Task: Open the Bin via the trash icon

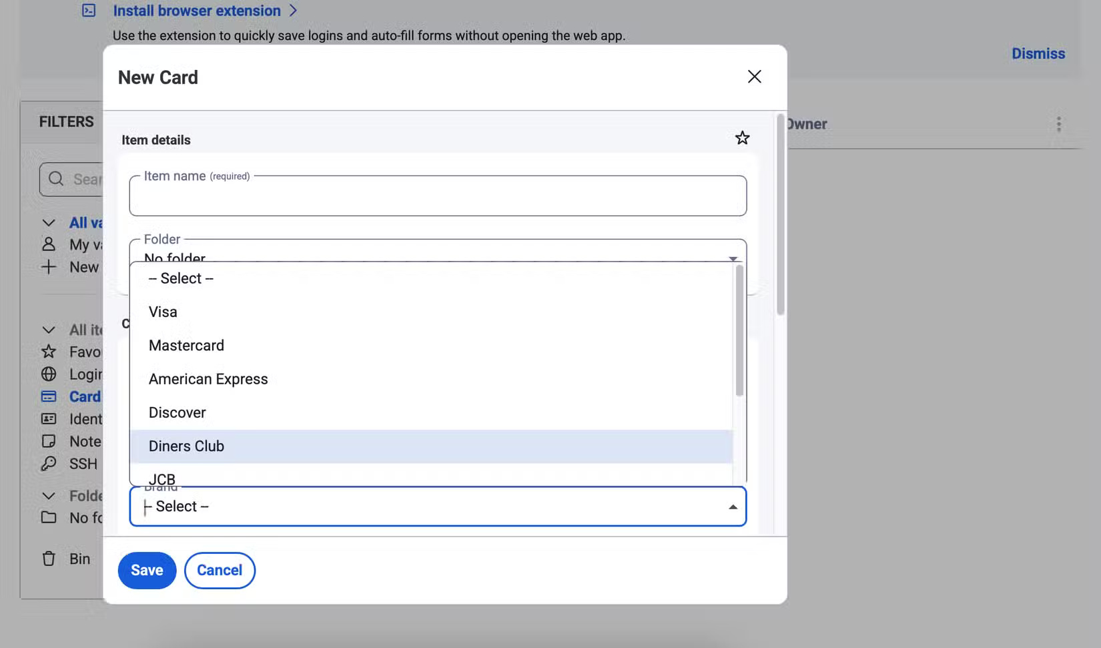Action: point(49,559)
